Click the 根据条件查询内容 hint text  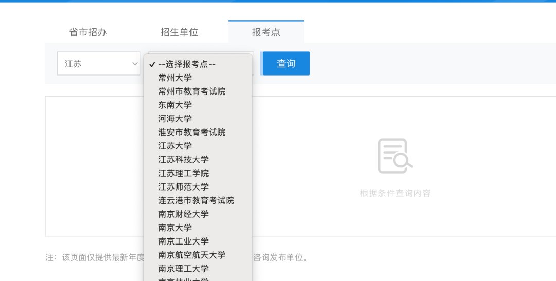395,193
